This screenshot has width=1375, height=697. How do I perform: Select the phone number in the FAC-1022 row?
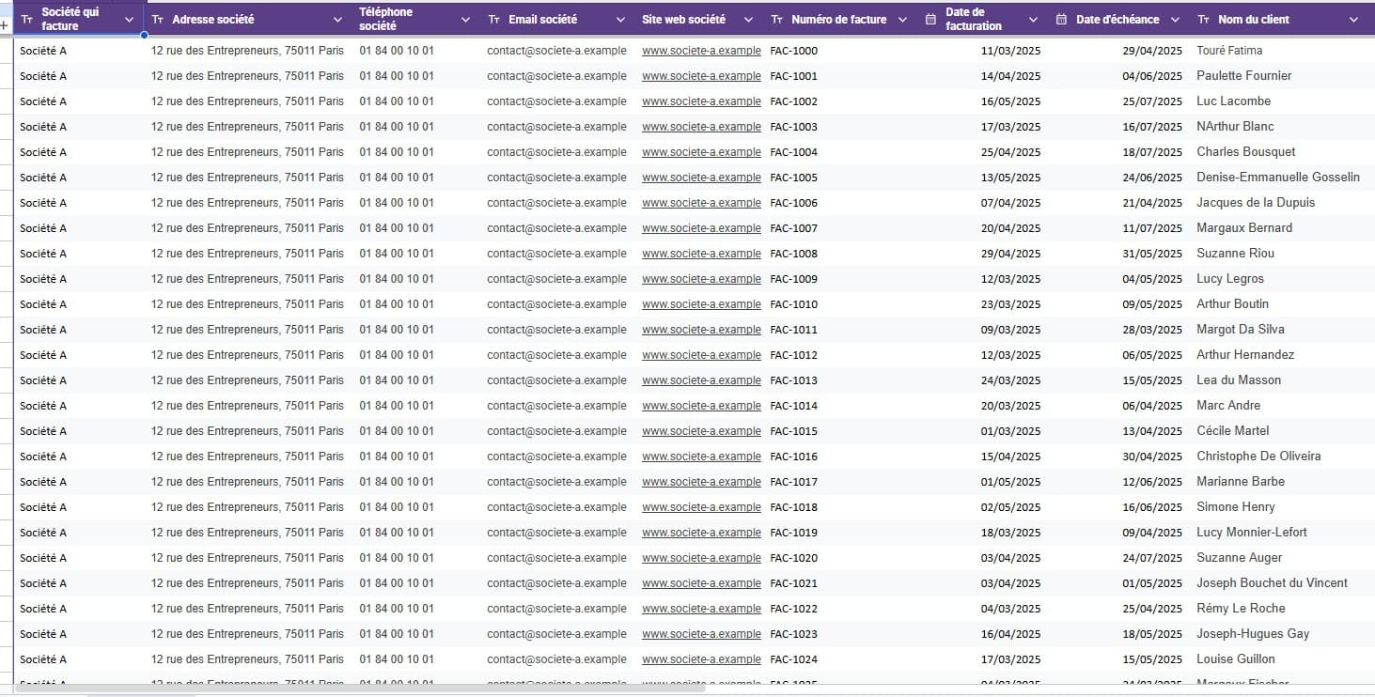(397, 609)
